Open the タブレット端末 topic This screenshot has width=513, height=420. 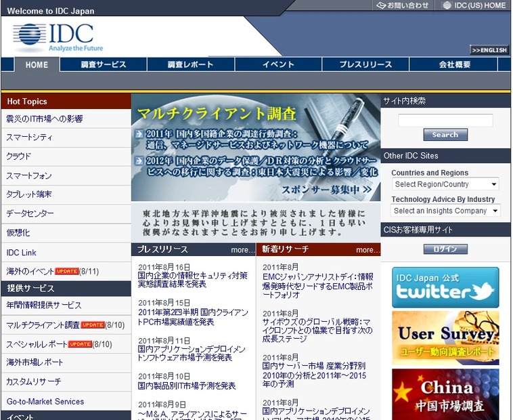(29, 194)
